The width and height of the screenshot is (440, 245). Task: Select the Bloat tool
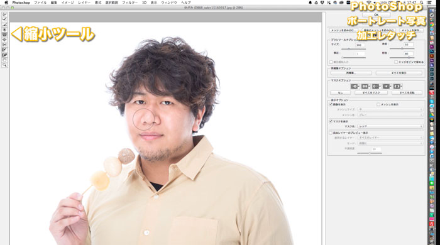coord(4,40)
